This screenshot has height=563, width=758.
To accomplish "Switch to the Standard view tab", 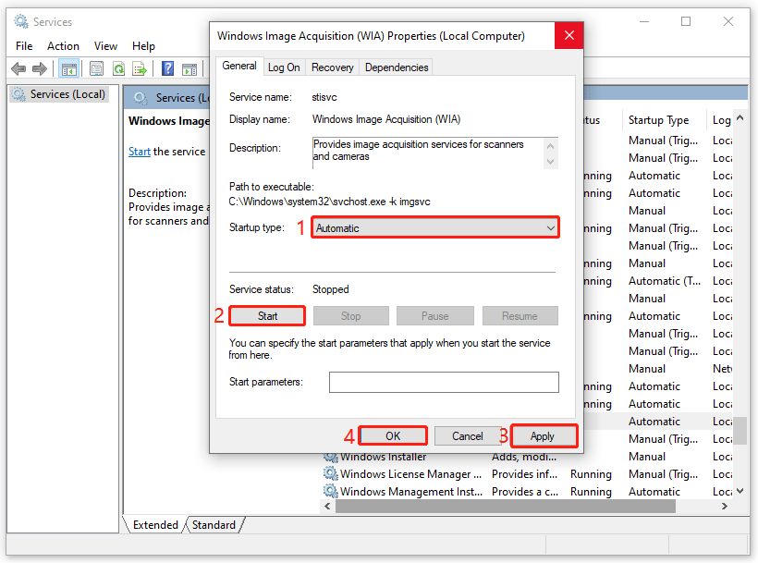I will (213, 524).
